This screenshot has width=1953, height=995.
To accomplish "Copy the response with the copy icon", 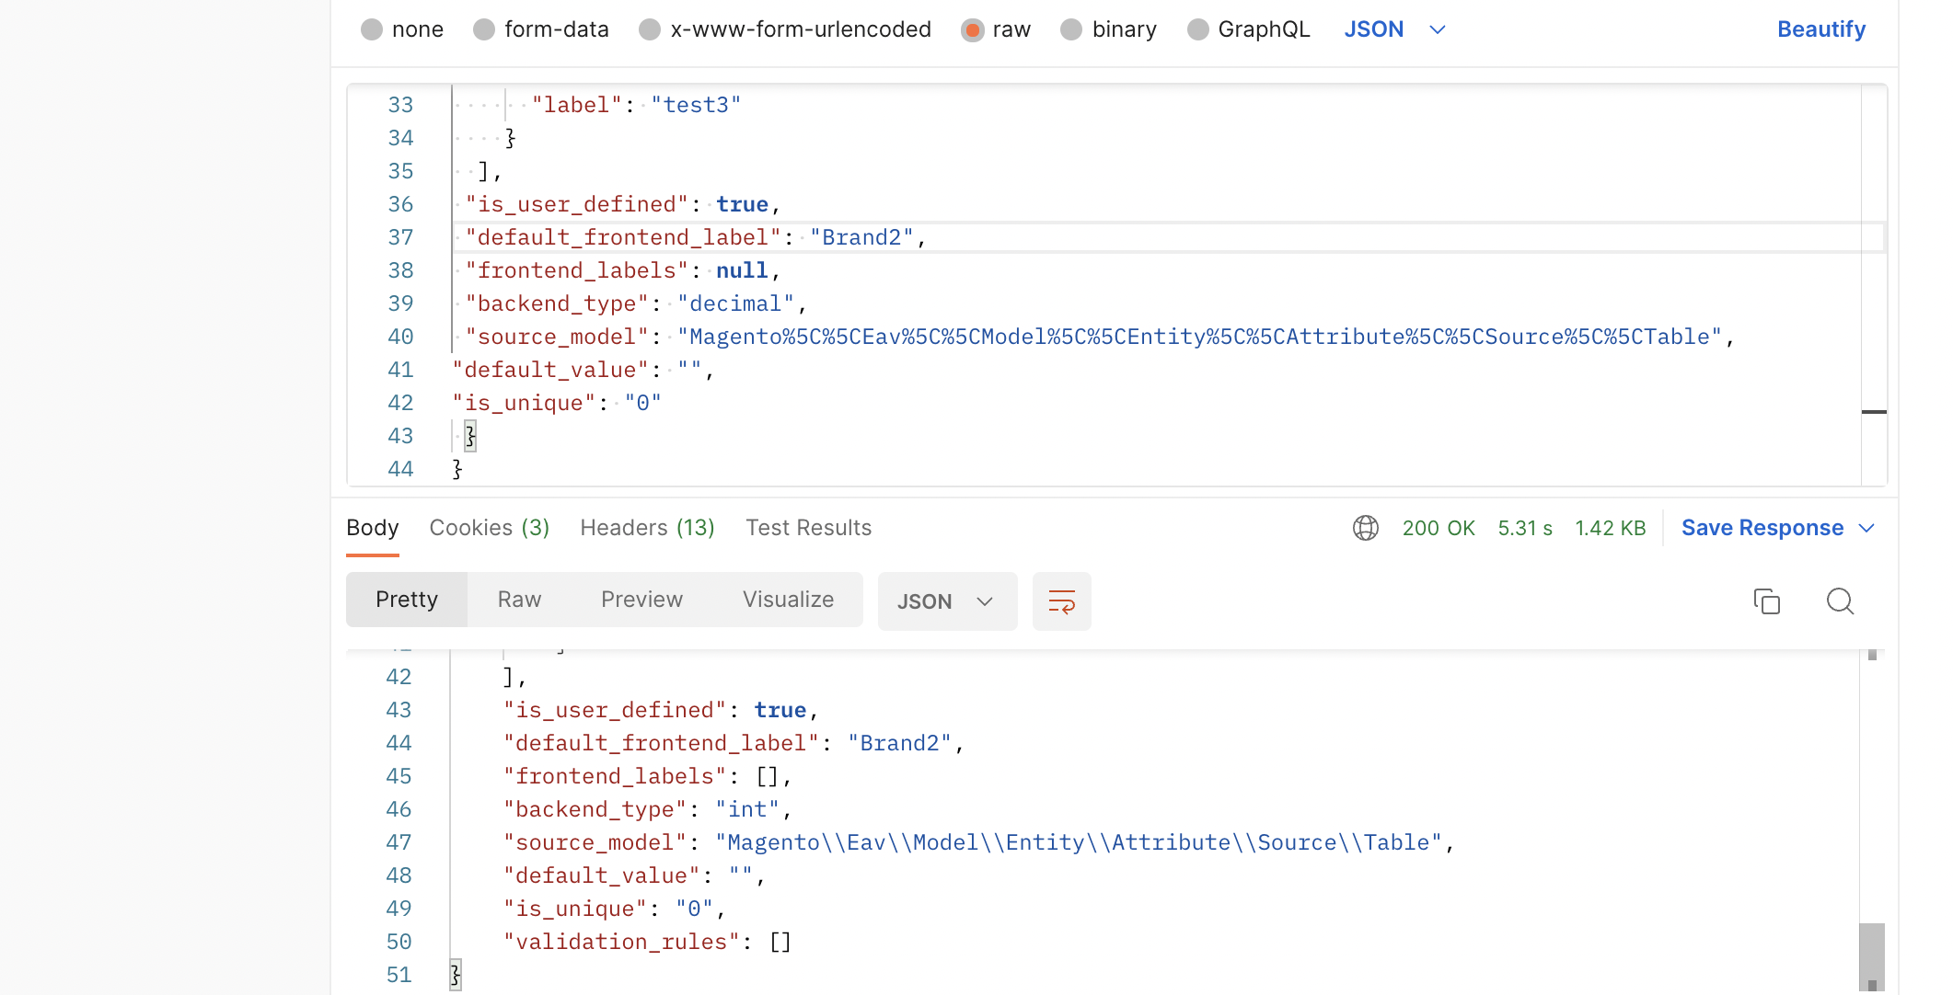I will (1766, 601).
